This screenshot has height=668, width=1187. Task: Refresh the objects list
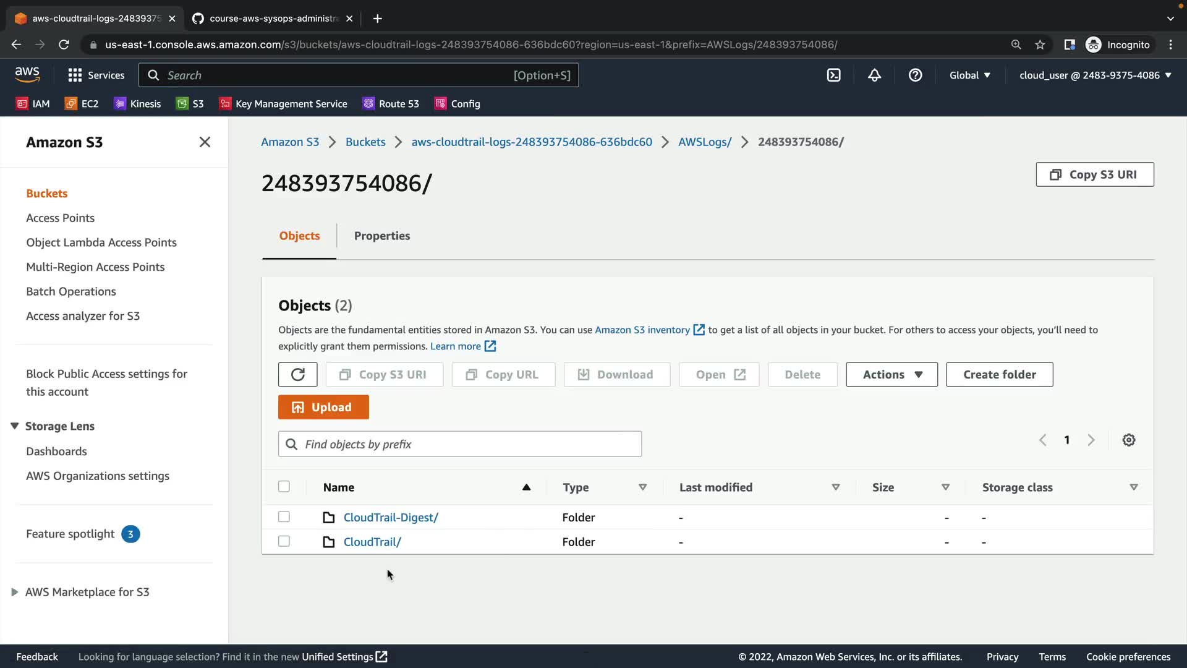297,375
